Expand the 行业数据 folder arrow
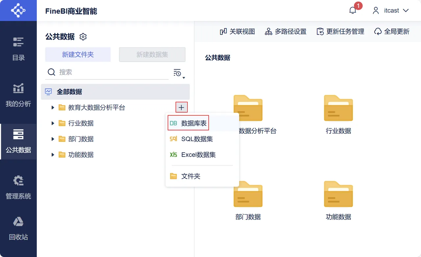 click(x=53, y=123)
